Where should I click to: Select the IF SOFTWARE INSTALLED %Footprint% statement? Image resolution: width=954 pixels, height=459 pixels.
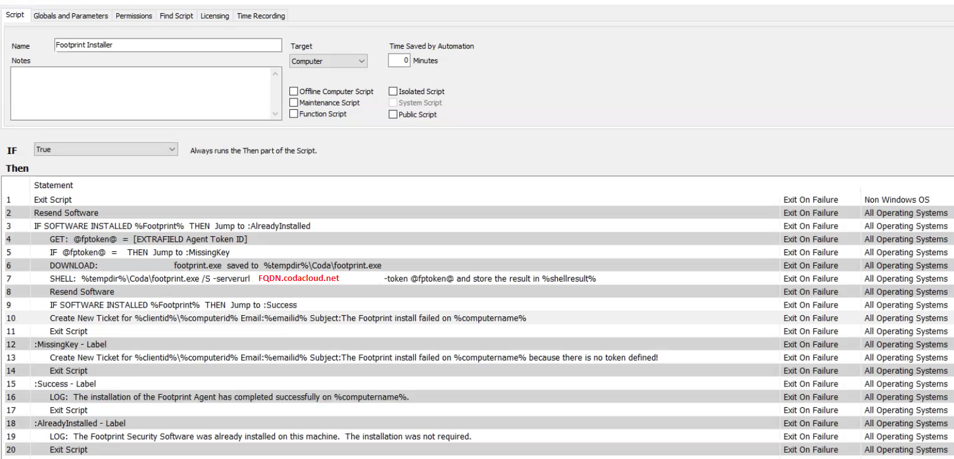[x=190, y=225]
